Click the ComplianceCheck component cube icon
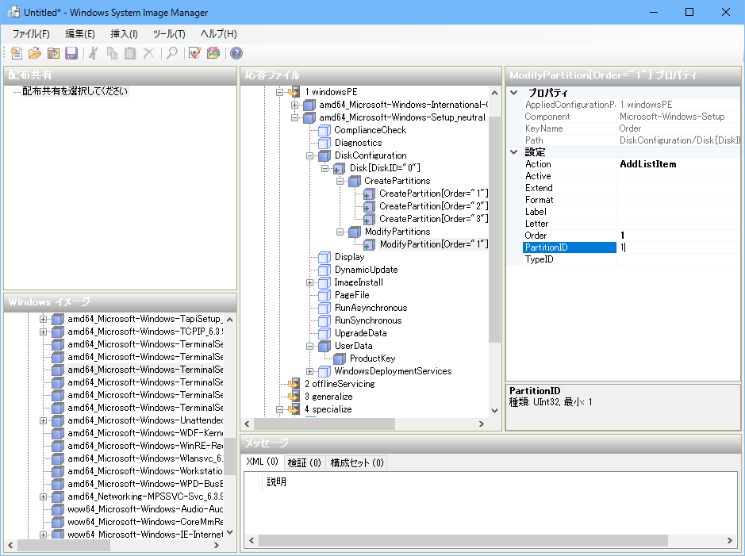 coord(324,130)
